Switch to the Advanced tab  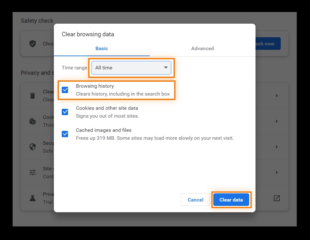pyautogui.click(x=203, y=49)
